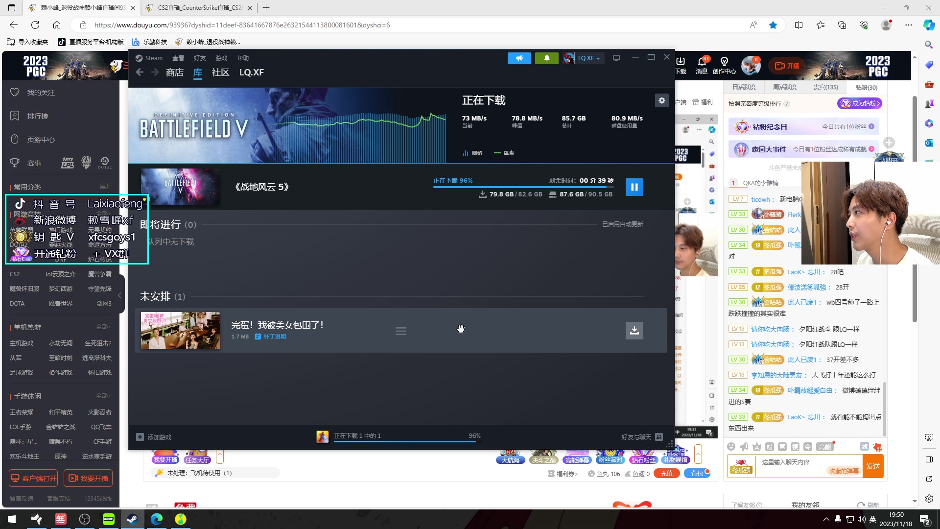Click the 粉 fan badge chat icon
The width and height of the screenshot is (940, 529).
(770, 447)
